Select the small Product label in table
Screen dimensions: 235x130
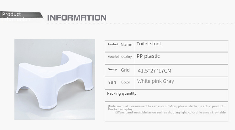click(113, 44)
